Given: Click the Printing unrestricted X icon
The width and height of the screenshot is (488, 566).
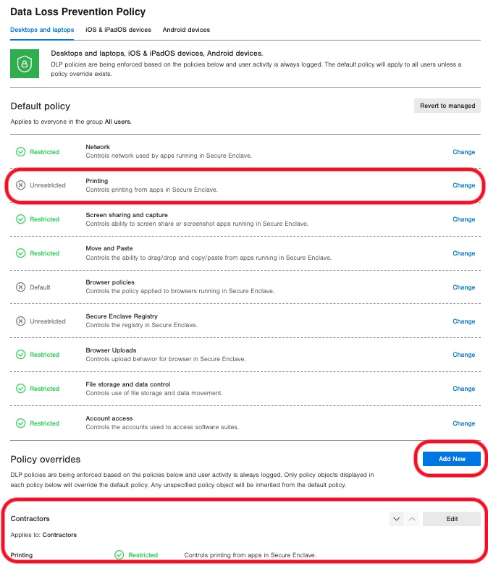Looking at the screenshot, I should (x=20, y=185).
